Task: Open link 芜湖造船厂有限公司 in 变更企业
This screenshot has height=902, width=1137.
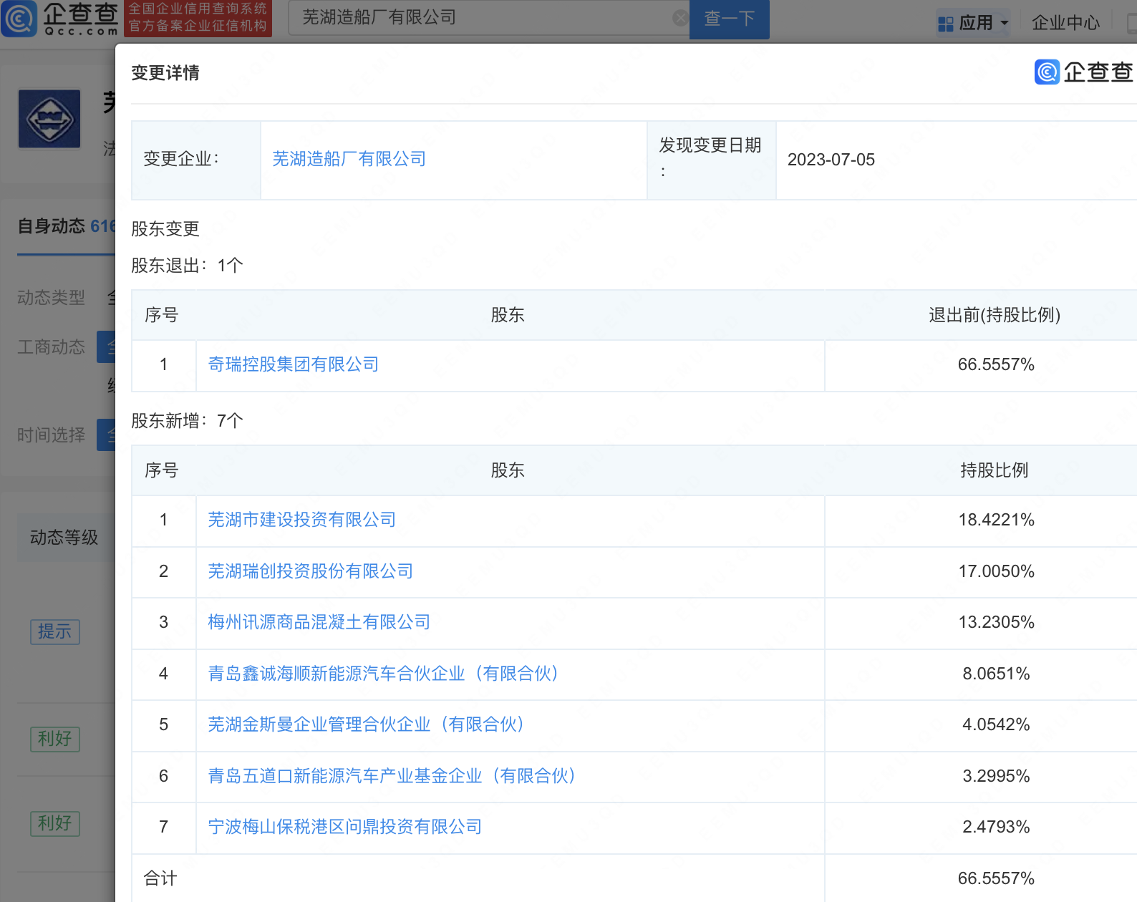Action: tap(349, 159)
